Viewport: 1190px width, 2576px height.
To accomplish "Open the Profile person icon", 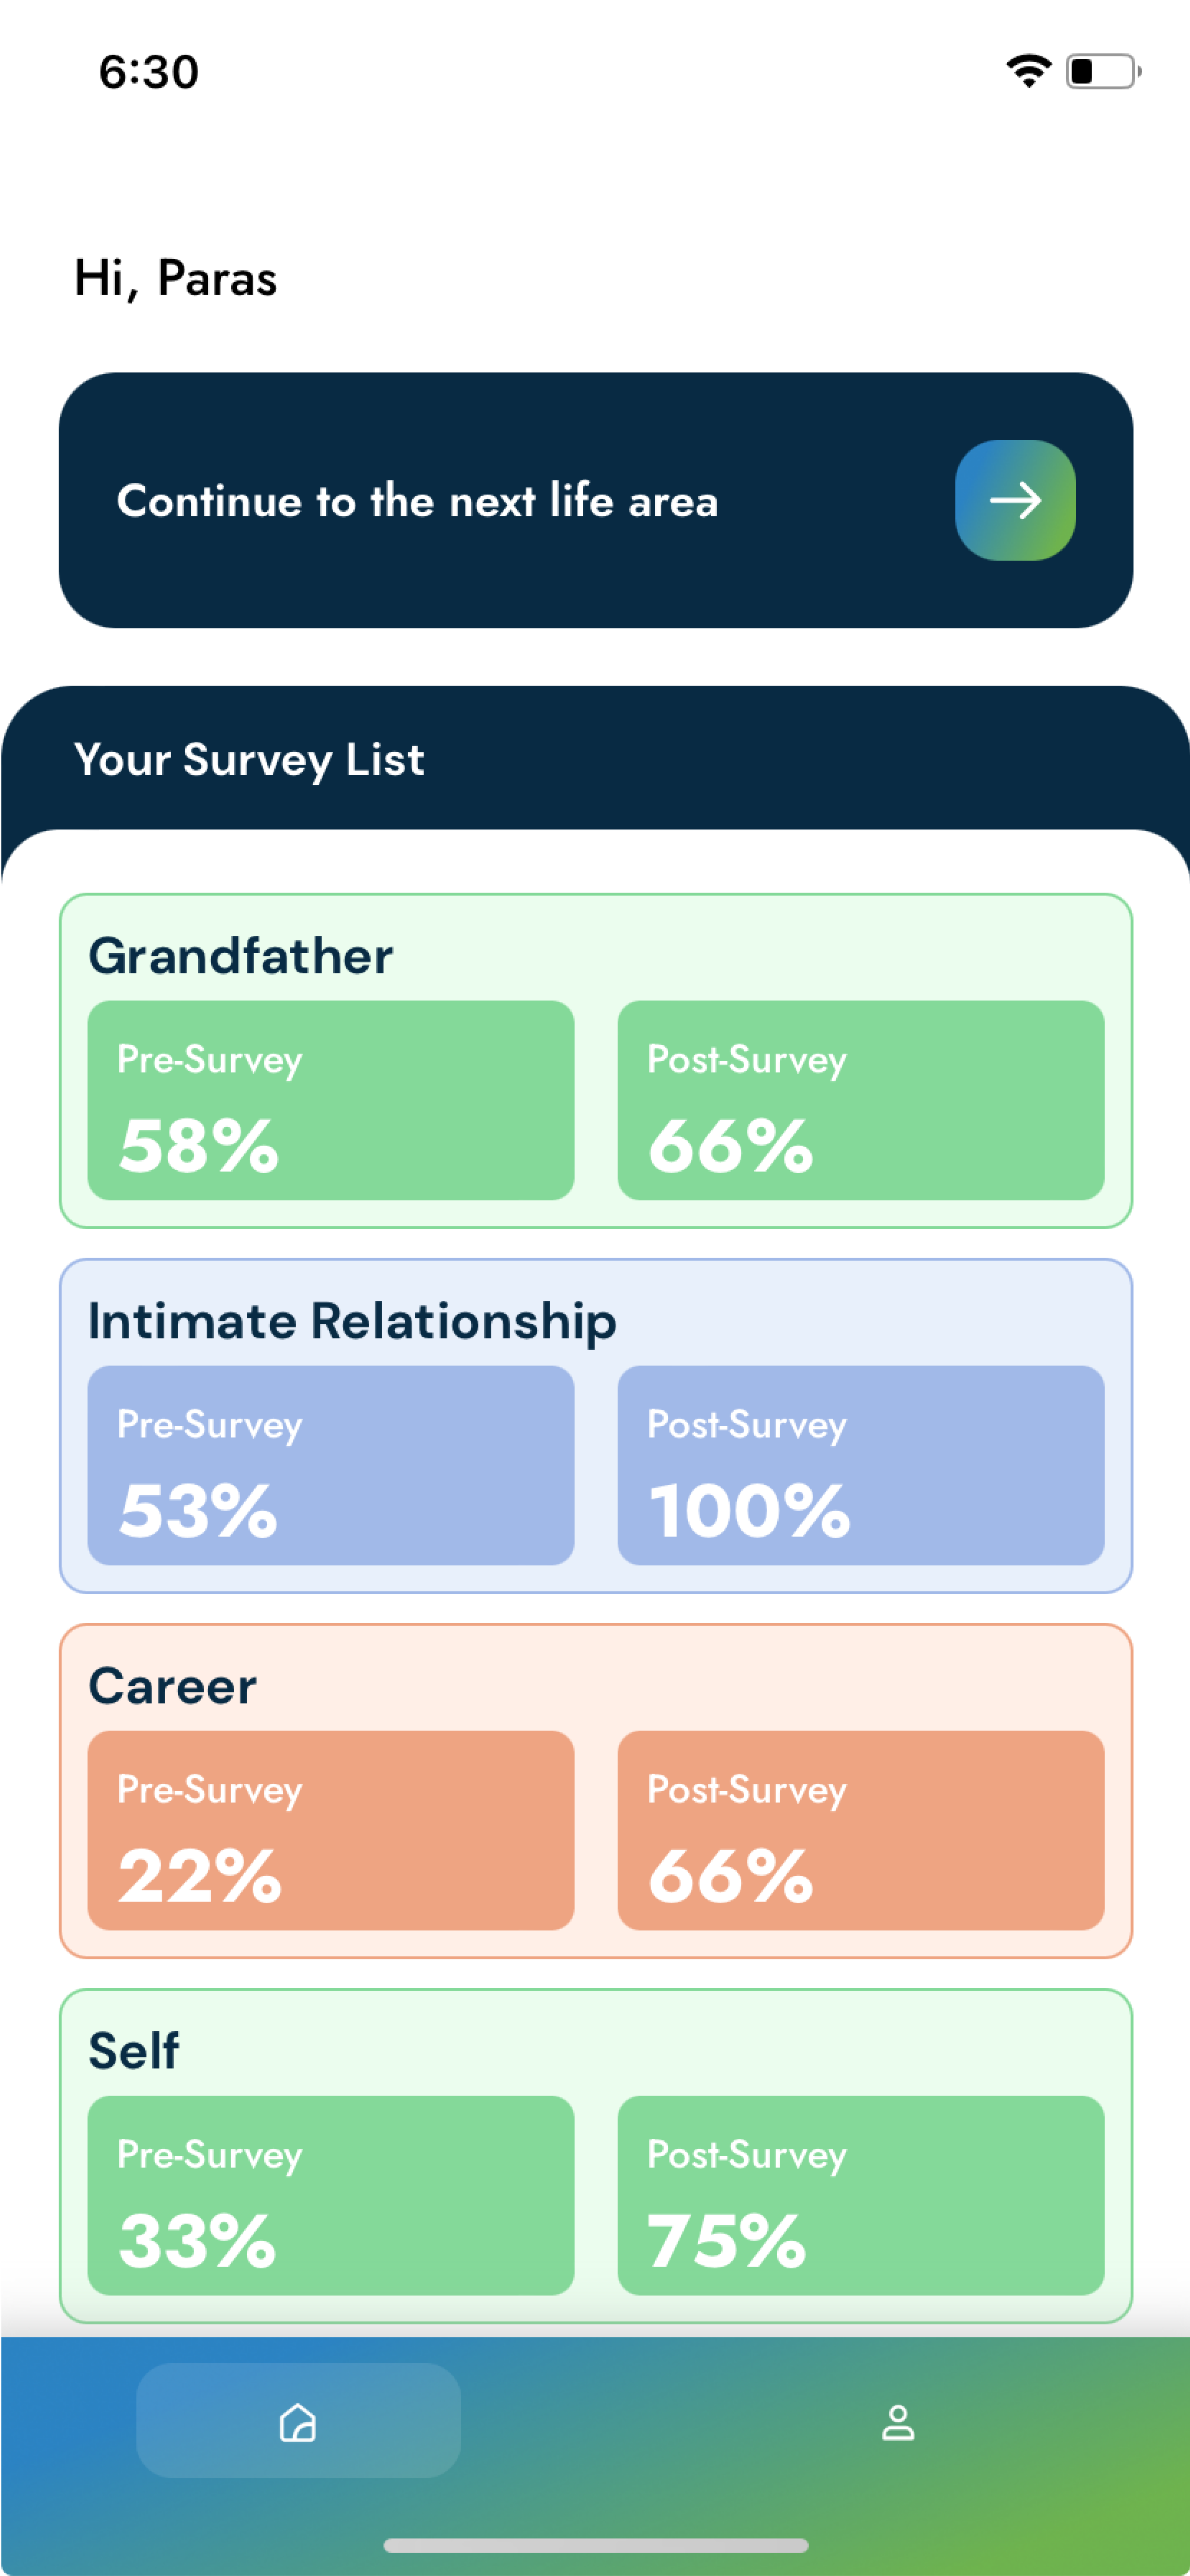I will [x=897, y=2422].
